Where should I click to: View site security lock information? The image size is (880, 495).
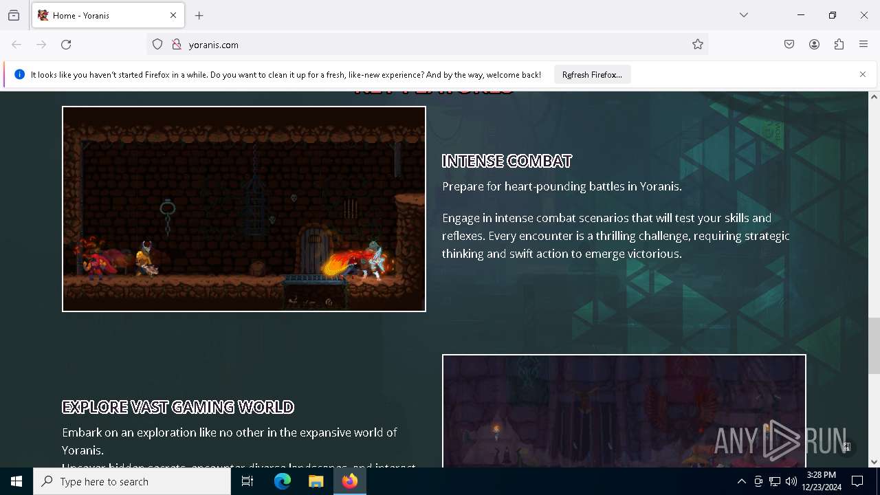click(x=177, y=45)
